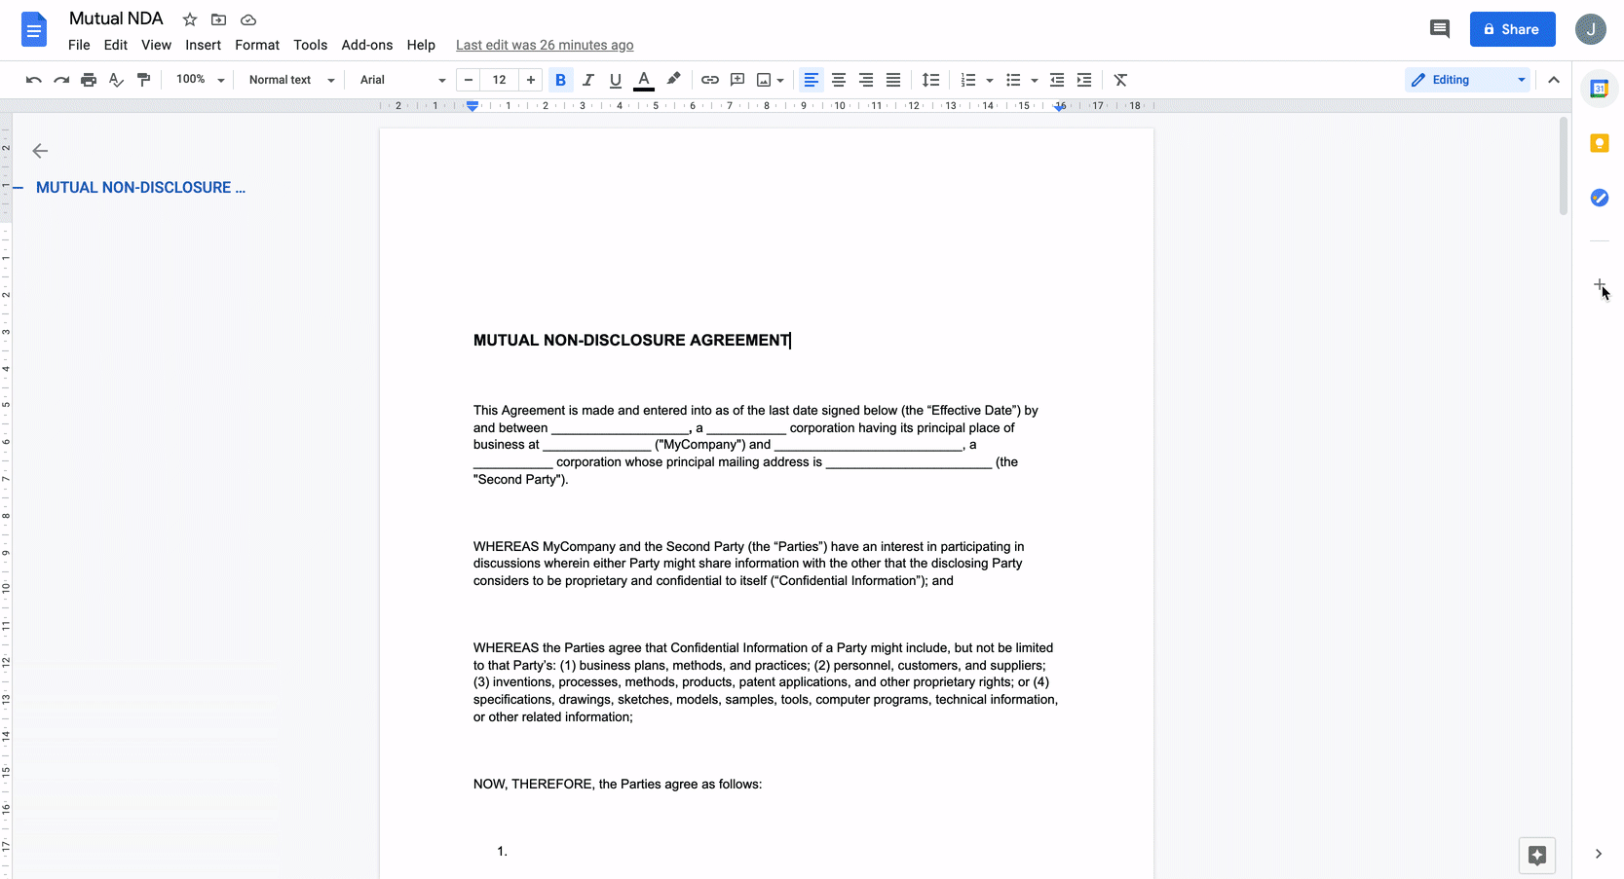The image size is (1624, 879).
Task: Move the document to a folder
Action: click(219, 19)
